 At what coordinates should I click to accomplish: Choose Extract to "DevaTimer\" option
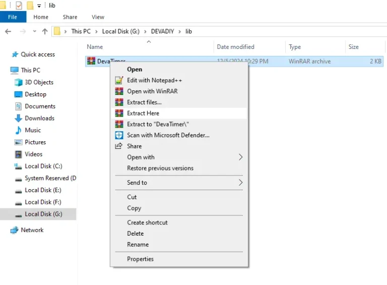coord(158,124)
